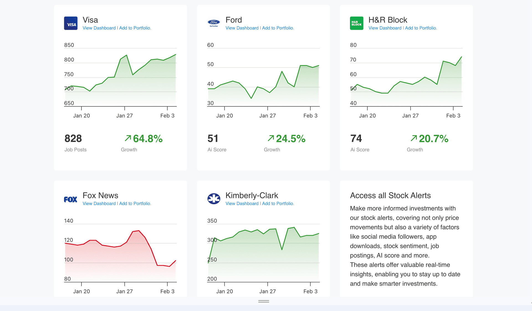Open View Dashboard for Fox News
532x311 pixels.
point(99,203)
